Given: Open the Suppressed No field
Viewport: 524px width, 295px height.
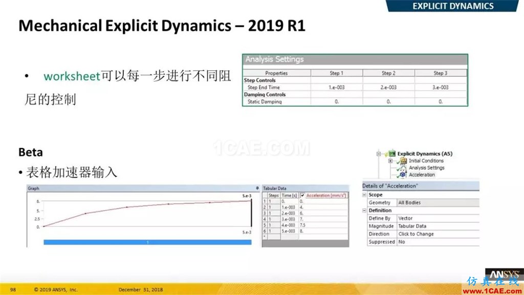Looking at the screenshot, I should pos(438,242).
